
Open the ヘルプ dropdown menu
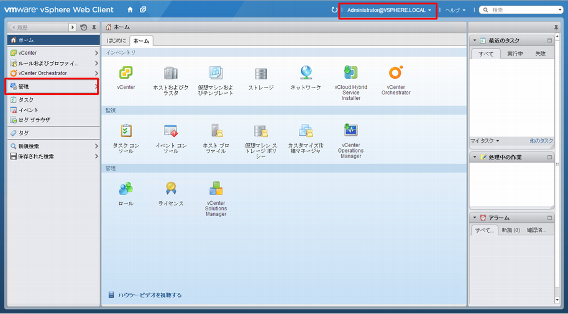pos(455,10)
